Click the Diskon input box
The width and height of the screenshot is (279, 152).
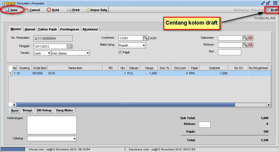[x=204, y=125]
